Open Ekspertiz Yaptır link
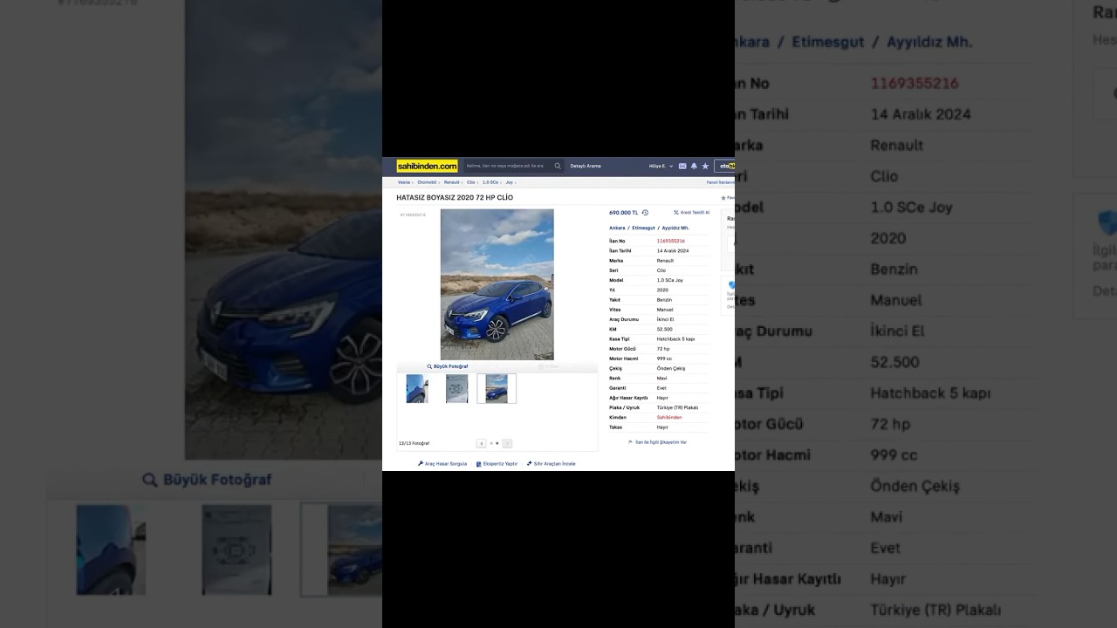The height and width of the screenshot is (628, 1117). (497, 464)
